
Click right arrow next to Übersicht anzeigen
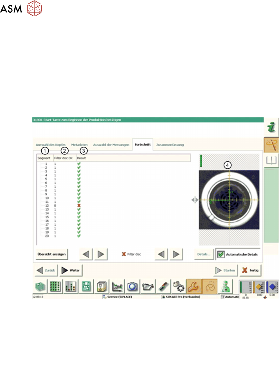click(x=101, y=254)
